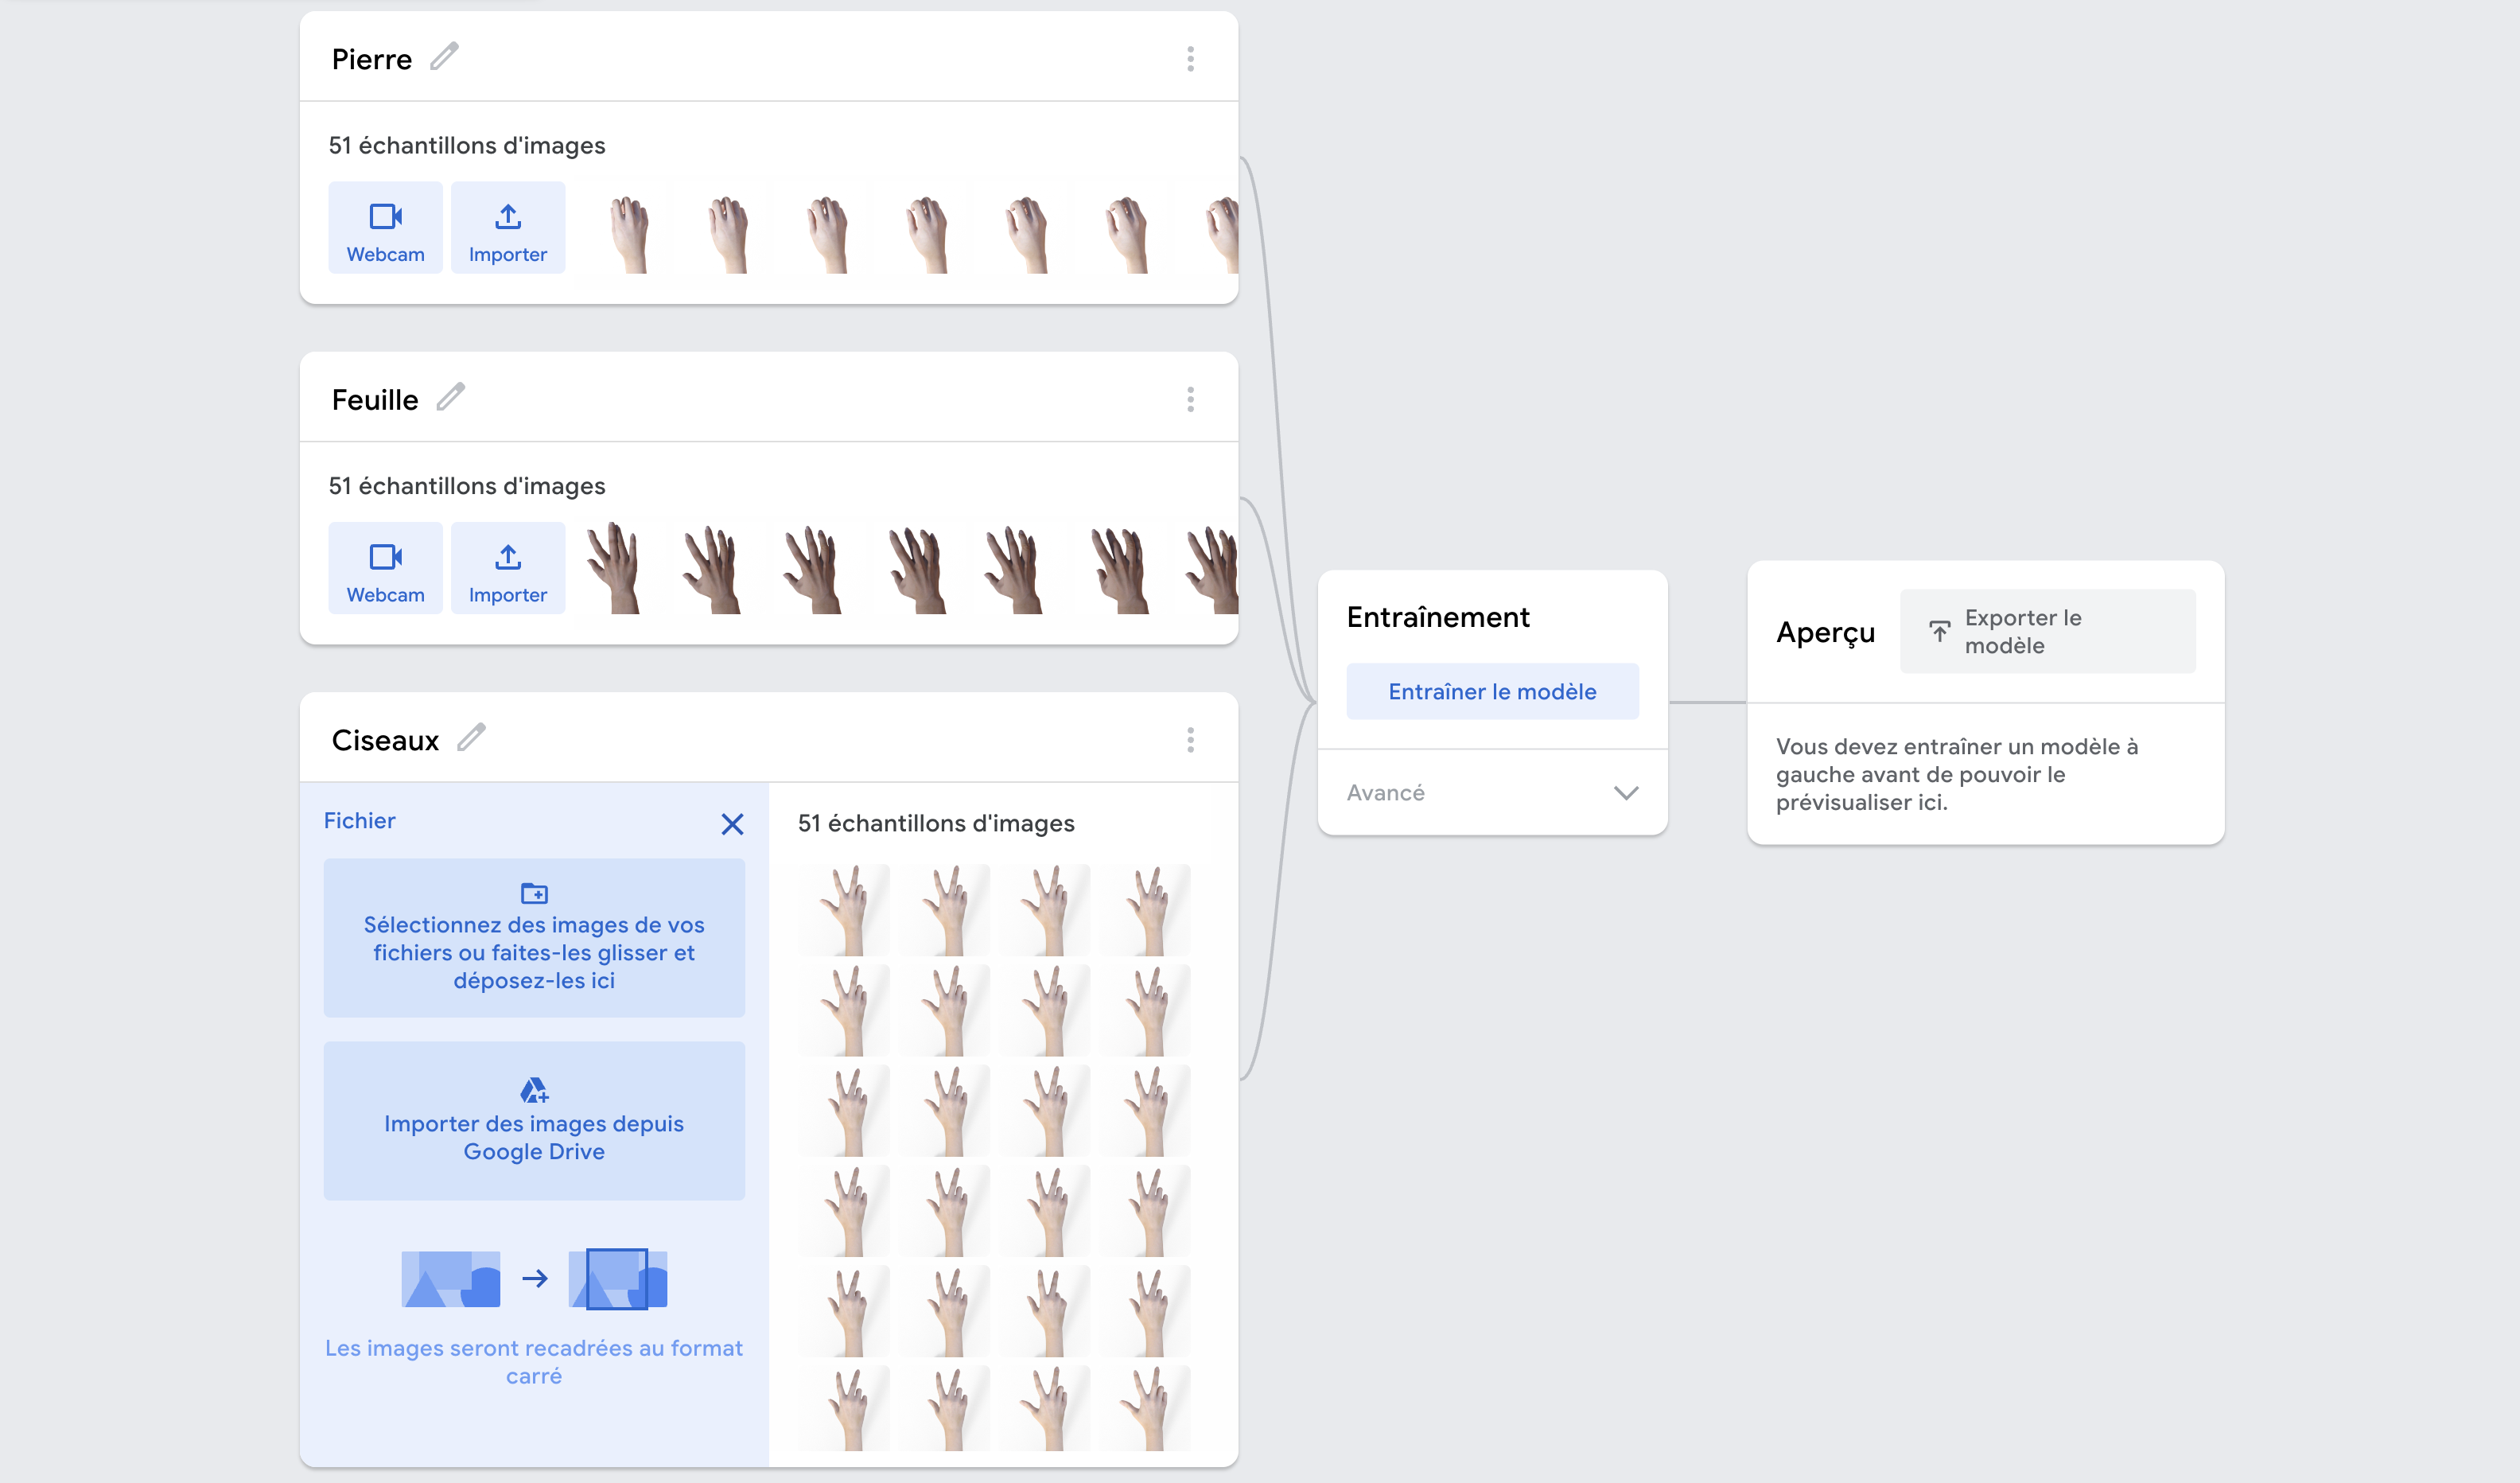The image size is (2520, 1483).
Task: Edit the Feuille class name with pencil icon
Action: coord(450,398)
